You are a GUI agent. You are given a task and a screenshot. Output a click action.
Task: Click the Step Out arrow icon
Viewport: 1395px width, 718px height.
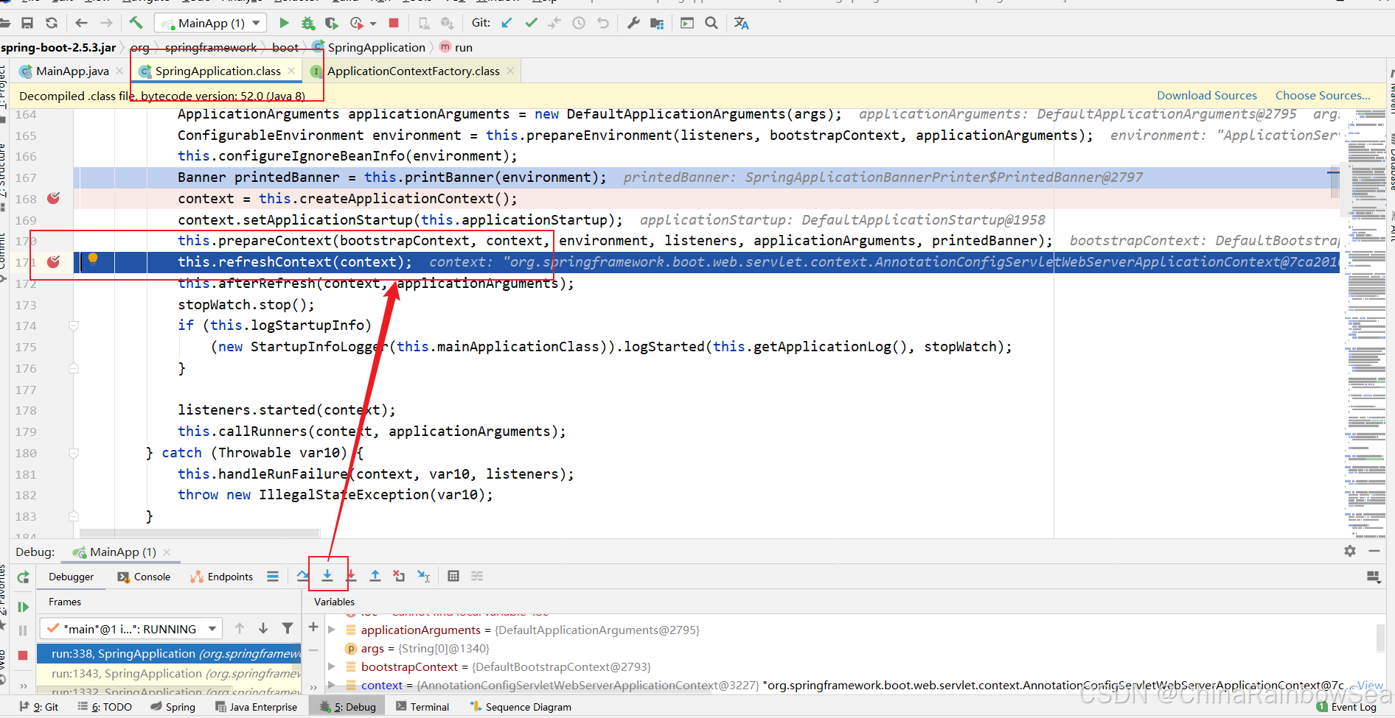tap(375, 576)
